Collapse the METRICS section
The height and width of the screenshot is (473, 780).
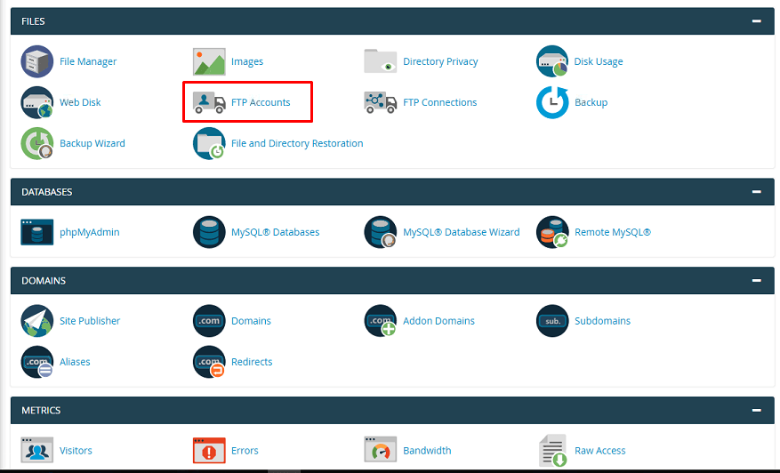[757, 410]
